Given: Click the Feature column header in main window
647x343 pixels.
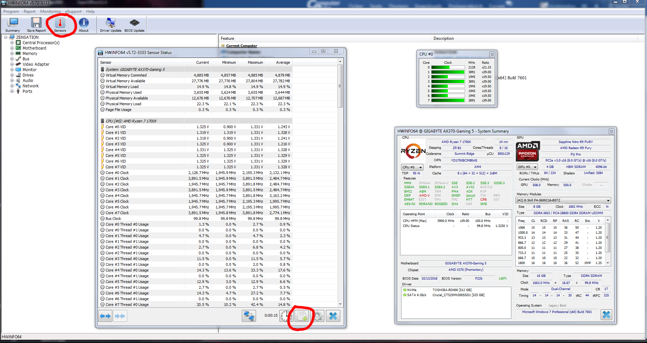Looking at the screenshot, I should 325,38.
